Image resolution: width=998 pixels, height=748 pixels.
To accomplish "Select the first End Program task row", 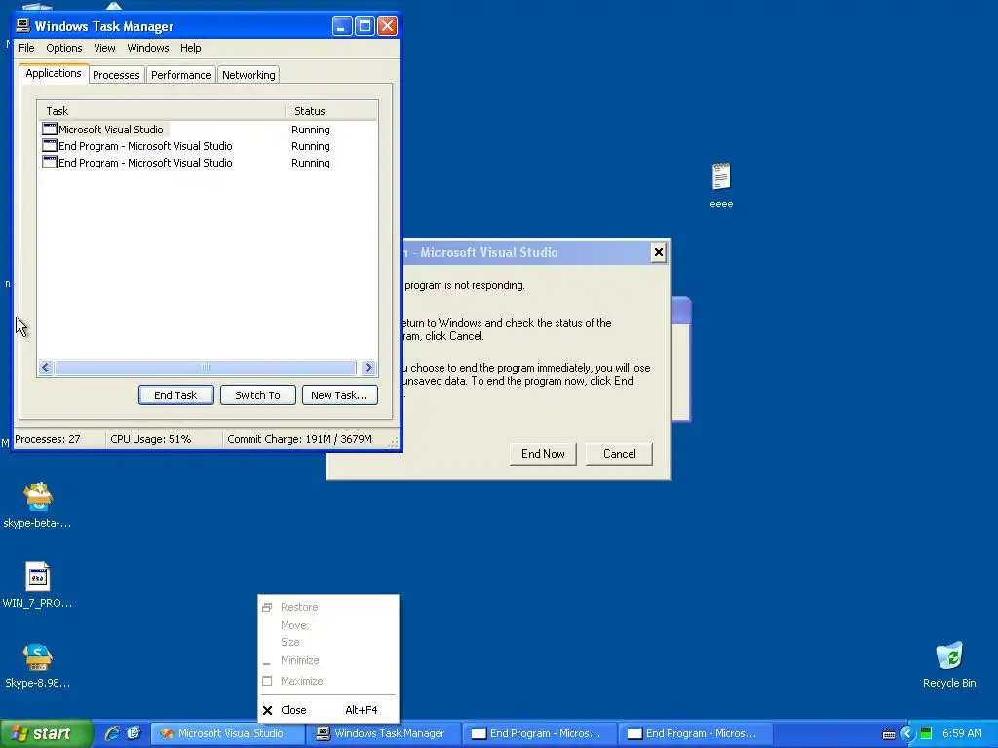I will click(x=208, y=146).
